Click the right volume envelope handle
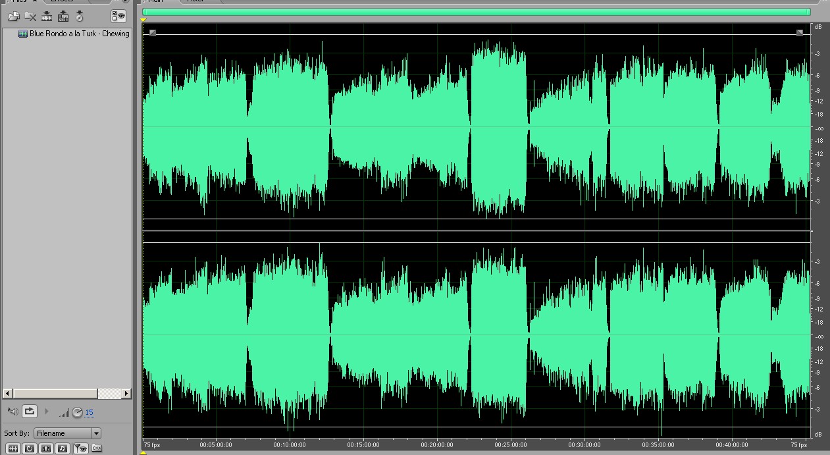 tap(800, 32)
